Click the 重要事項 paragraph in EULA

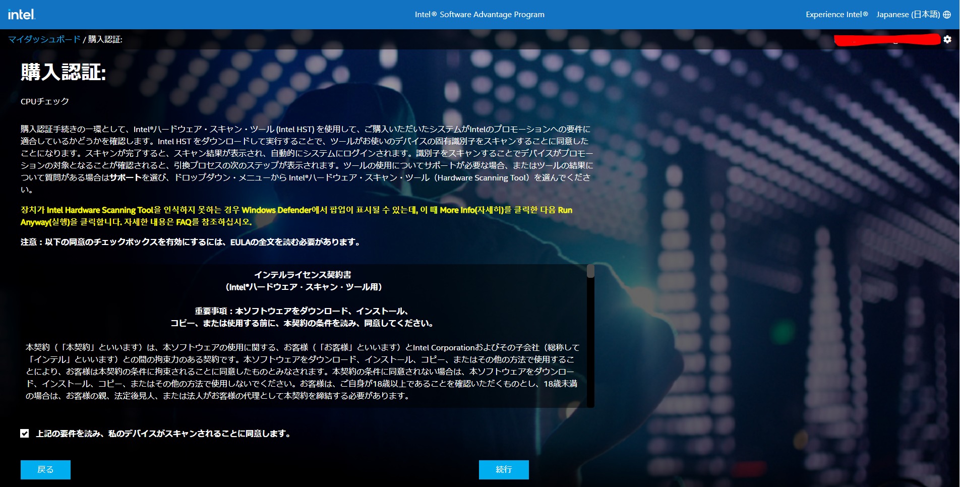click(303, 317)
